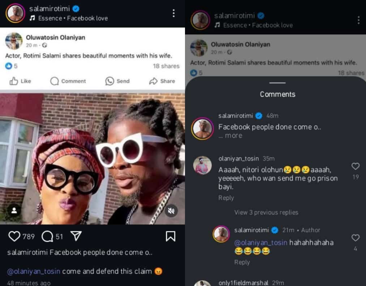The image size is (366, 286).
Task: Open three-dot menu on right post header
Action: (x=358, y=20)
